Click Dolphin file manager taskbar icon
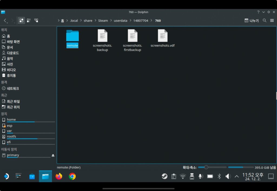The width and height of the screenshot is (277, 191). coord(45,176)
